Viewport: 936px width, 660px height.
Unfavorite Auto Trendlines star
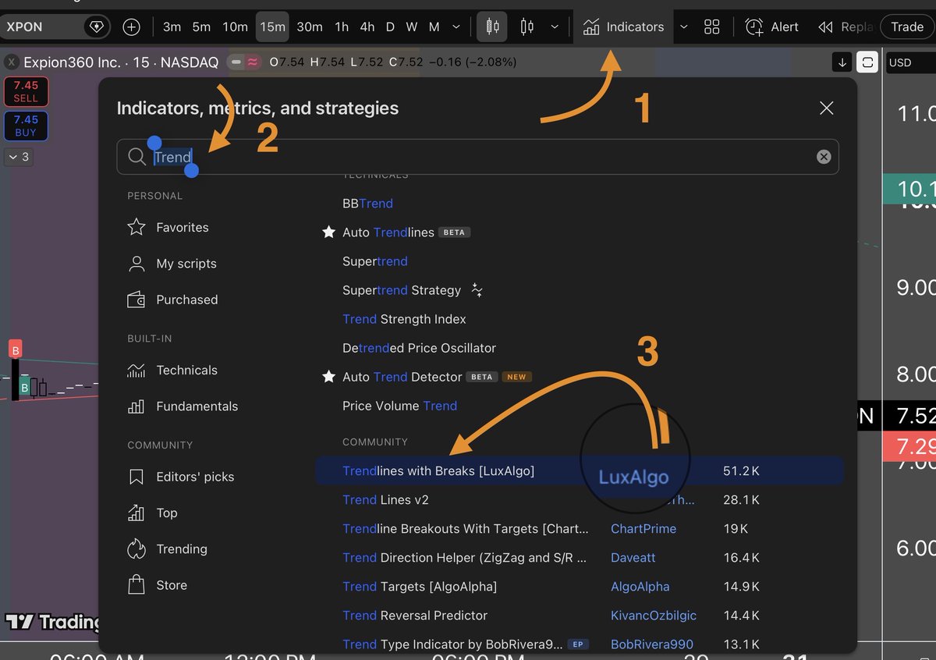[x=329, y=232]
